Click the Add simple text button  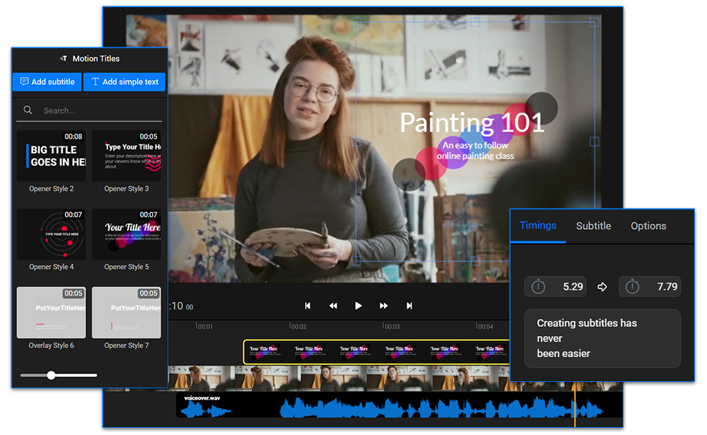pyautogui.click(x=124, y=81)
